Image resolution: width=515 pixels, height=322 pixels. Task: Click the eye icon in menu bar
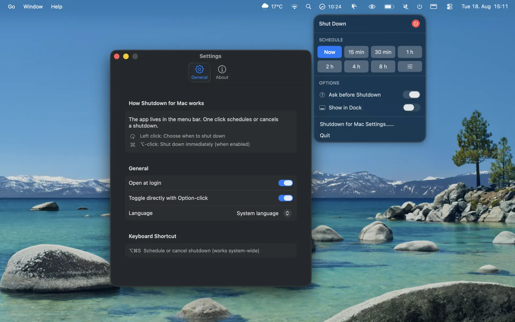coord(372,6)
